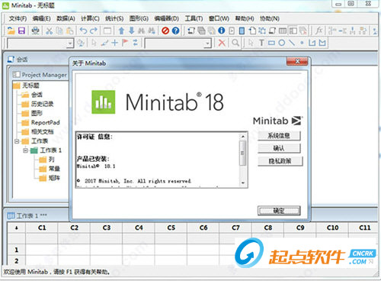The width and height of the screenshot is (381, 281).
Task: Collapse the 工作表 1 tree node
Action: (25, 150)
